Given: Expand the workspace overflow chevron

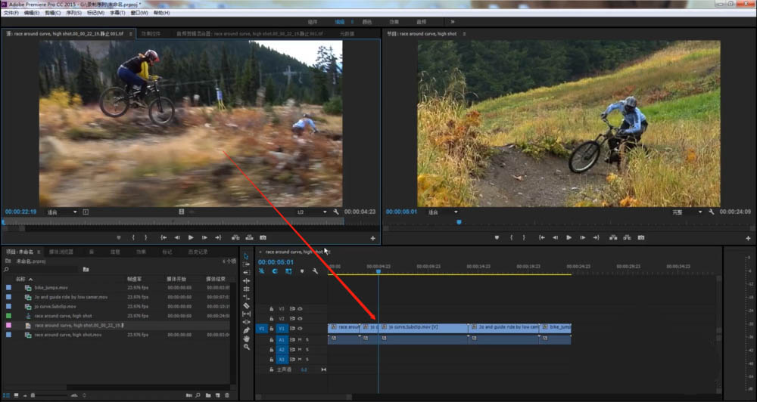Looking at the screenshot, I should [x=453, y=22].
